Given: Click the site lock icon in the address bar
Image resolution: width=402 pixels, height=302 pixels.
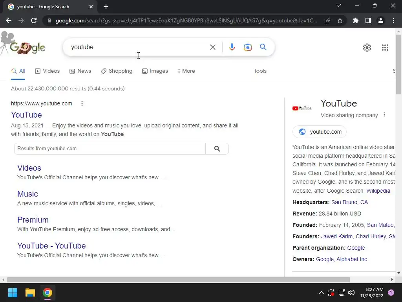Looking at the screenshot, I should [x=49, y=20].
